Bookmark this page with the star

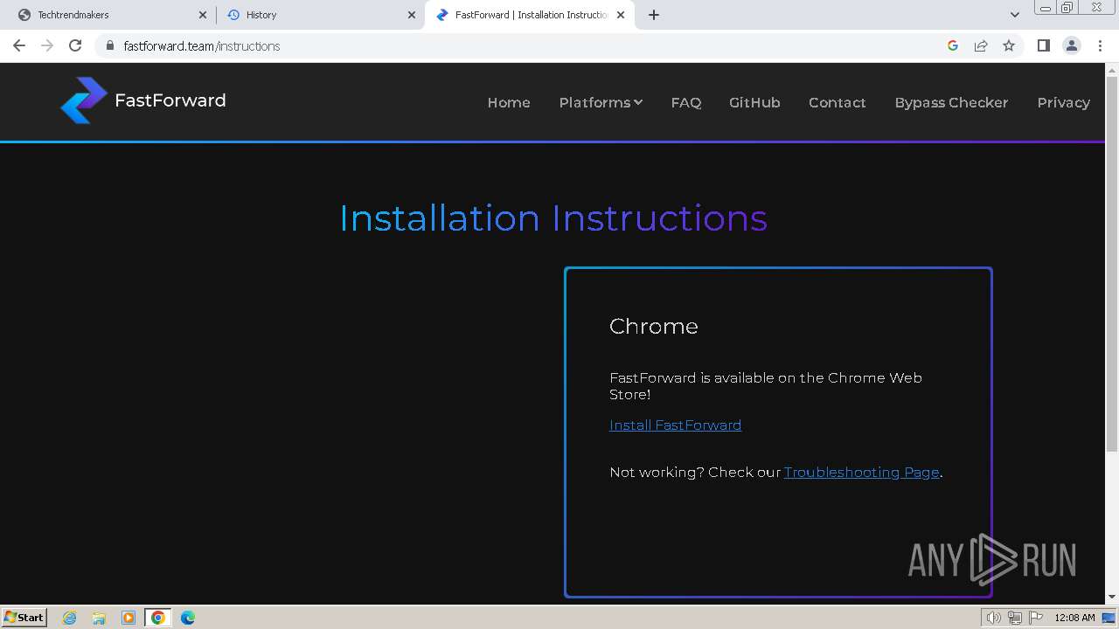(1009, 45)
